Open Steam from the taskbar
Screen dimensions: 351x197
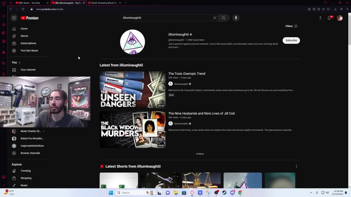tap(224, 193)
